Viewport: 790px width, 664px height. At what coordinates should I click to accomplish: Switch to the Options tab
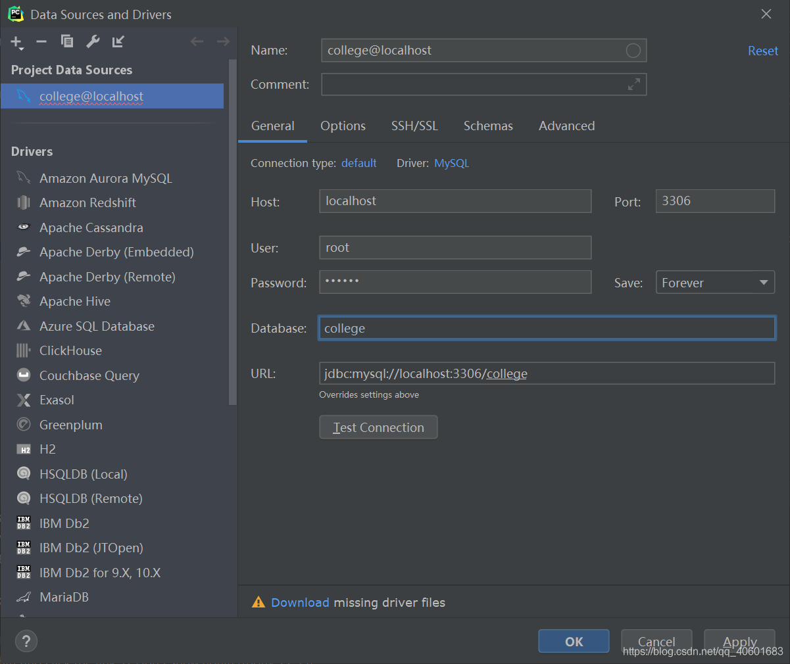(343, 126)
